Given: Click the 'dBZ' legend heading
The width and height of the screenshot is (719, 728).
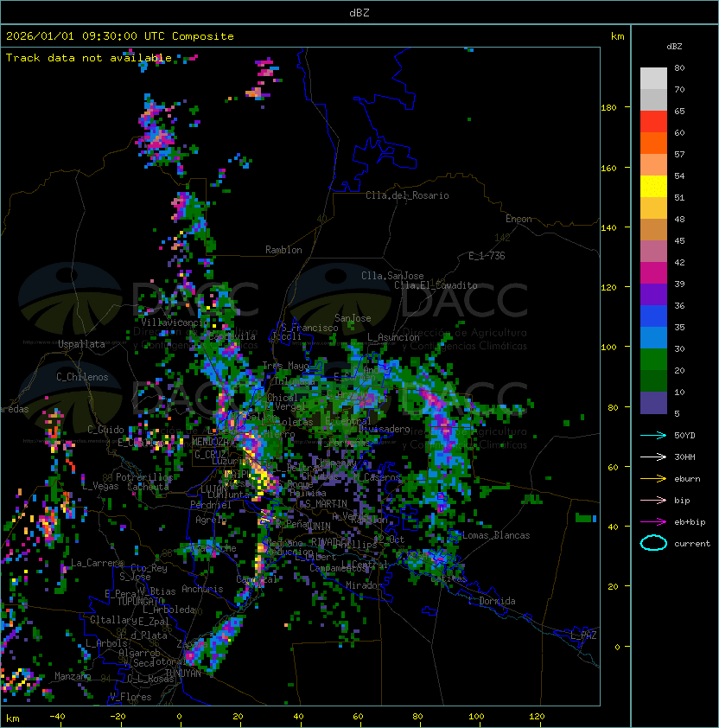Looking at the screenshot, I should point(674,47).
